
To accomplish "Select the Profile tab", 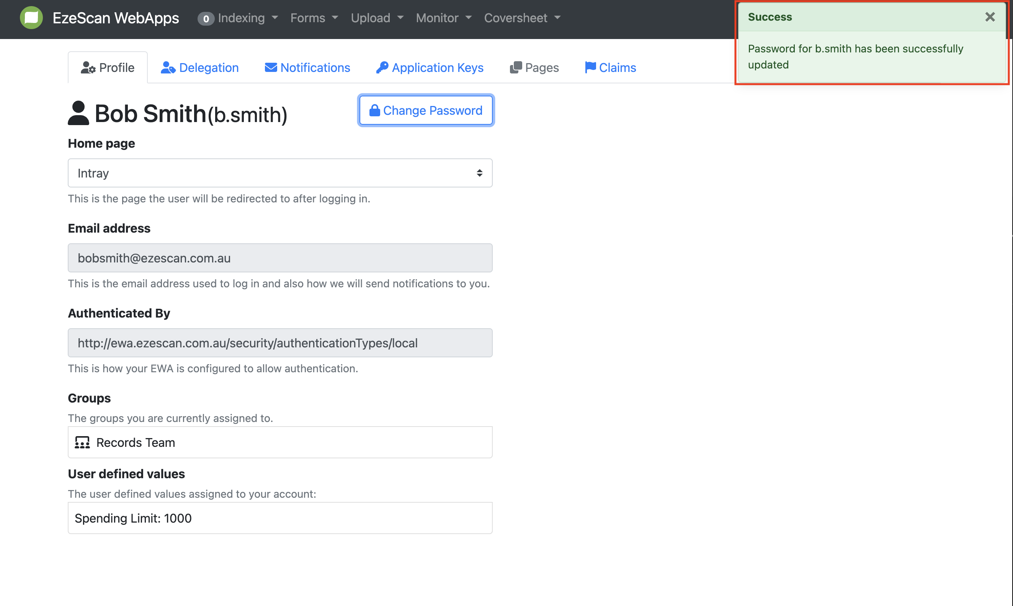I will (x=108, y=67).
